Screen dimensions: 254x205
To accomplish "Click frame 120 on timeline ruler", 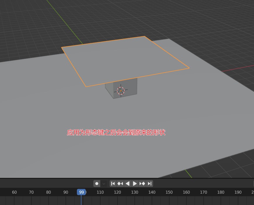I will (117, 192).
